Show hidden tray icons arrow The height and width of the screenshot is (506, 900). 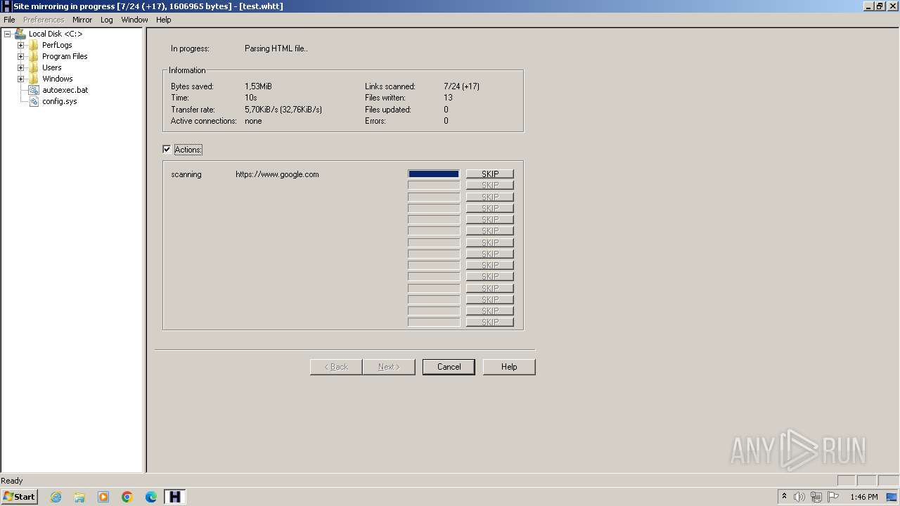coord(784,497)
